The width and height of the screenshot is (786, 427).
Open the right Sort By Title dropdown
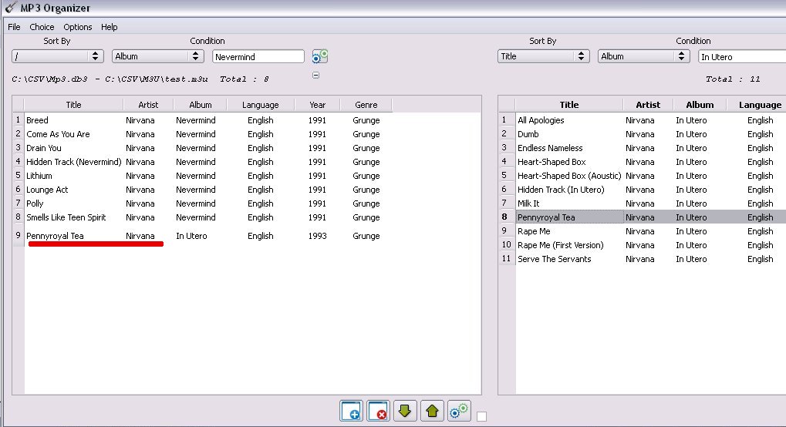[x=543, y=56]
